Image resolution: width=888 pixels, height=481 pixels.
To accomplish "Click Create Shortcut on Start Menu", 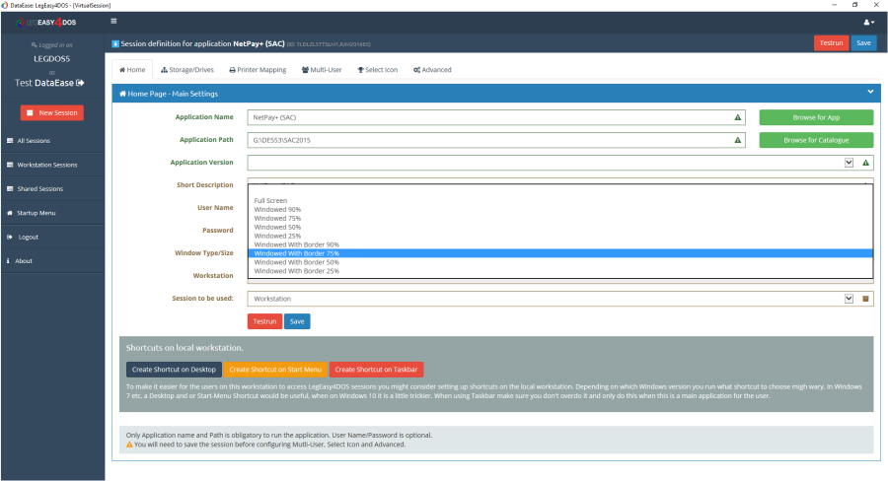I will [x=275, y=370].
